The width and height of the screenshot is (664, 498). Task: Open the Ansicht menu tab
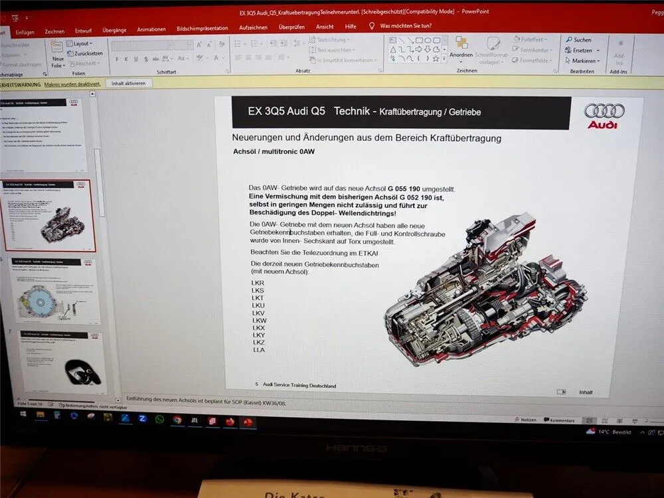coord(325,28)
